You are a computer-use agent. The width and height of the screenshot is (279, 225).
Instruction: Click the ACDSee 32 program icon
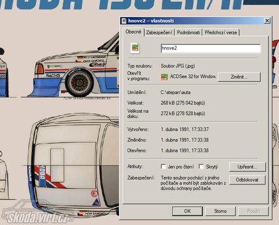(x=164, y=77)
